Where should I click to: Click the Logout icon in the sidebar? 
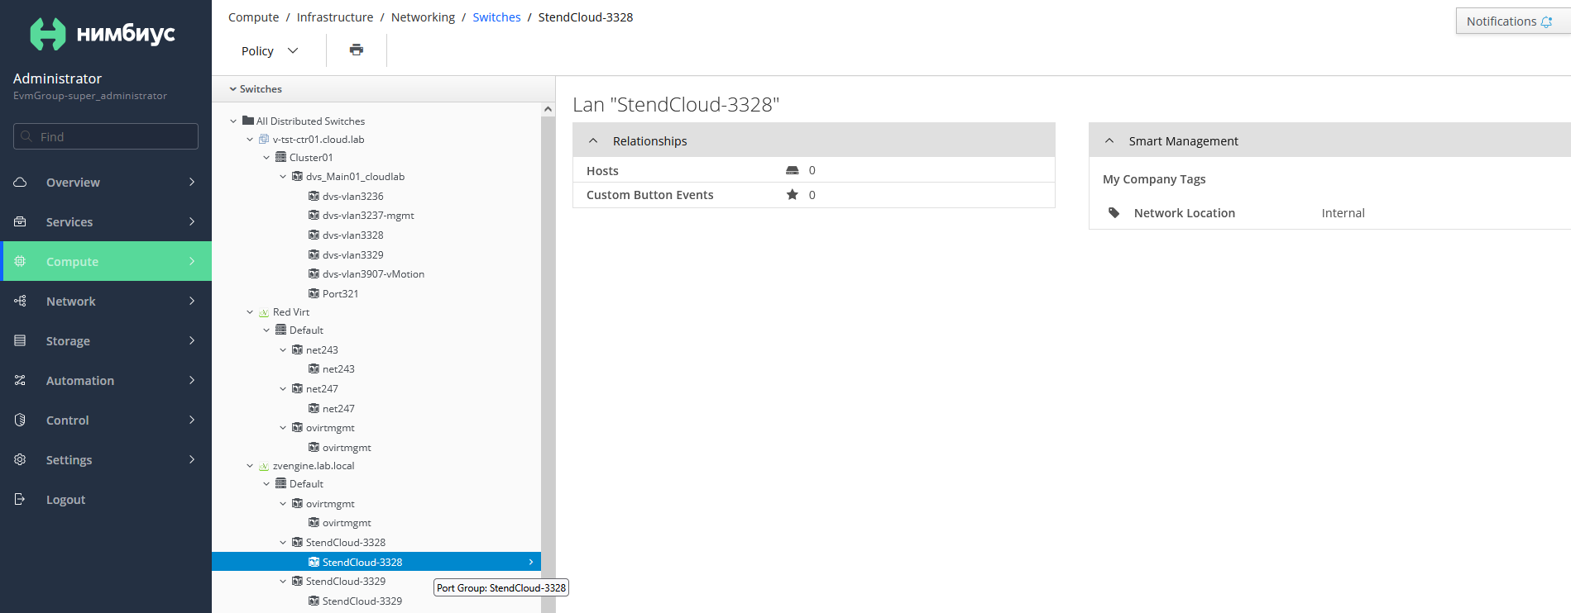tap(20, 499)
